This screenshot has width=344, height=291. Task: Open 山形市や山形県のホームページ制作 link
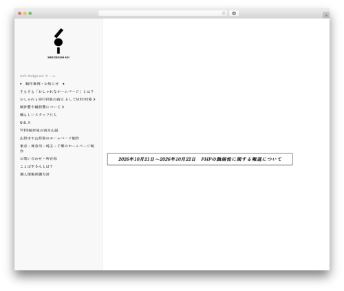pyautogui.click(x=50, y=138)
